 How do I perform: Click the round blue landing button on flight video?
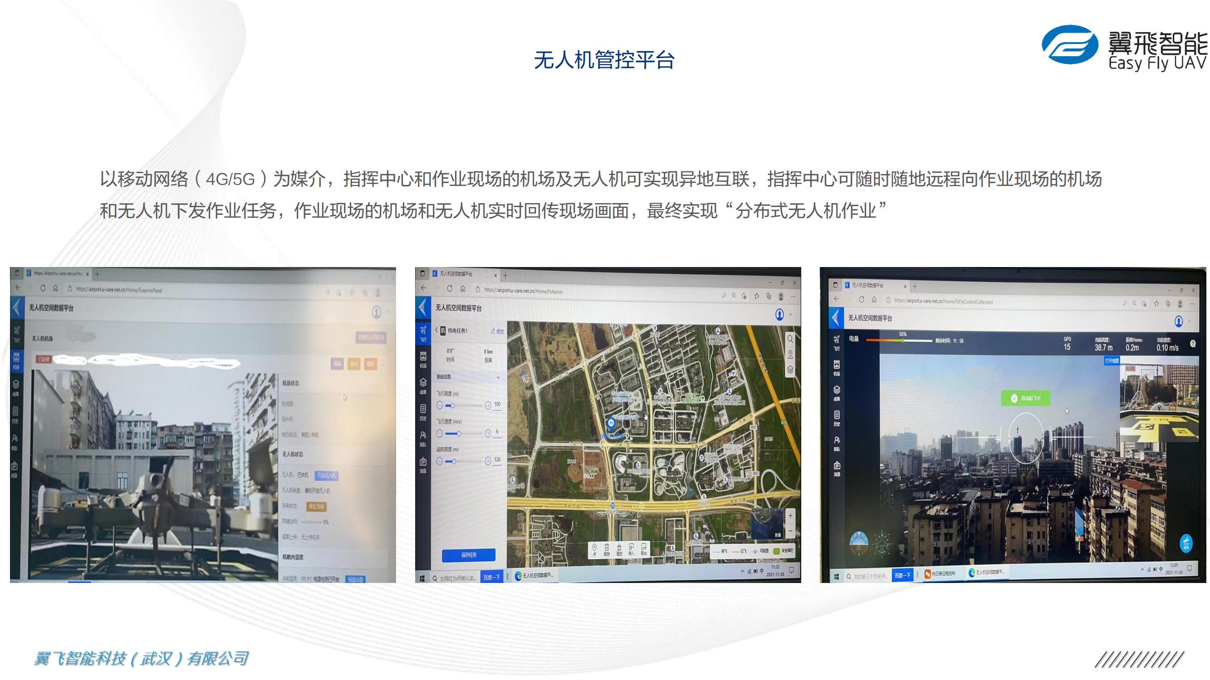click(1186, 544)
